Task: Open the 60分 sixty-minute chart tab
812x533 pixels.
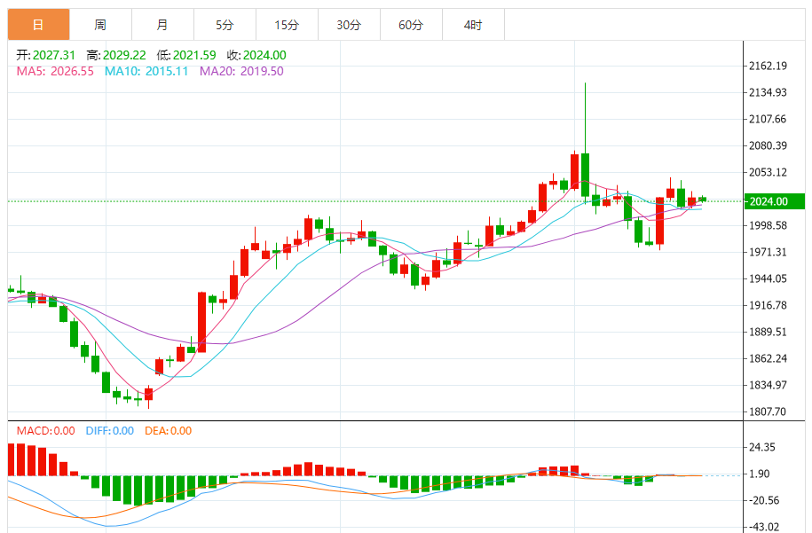Action: point(411,24)
